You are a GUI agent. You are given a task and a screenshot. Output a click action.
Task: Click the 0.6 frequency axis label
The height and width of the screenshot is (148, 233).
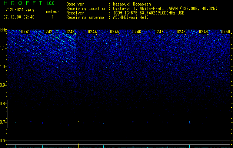pos(3,141)
